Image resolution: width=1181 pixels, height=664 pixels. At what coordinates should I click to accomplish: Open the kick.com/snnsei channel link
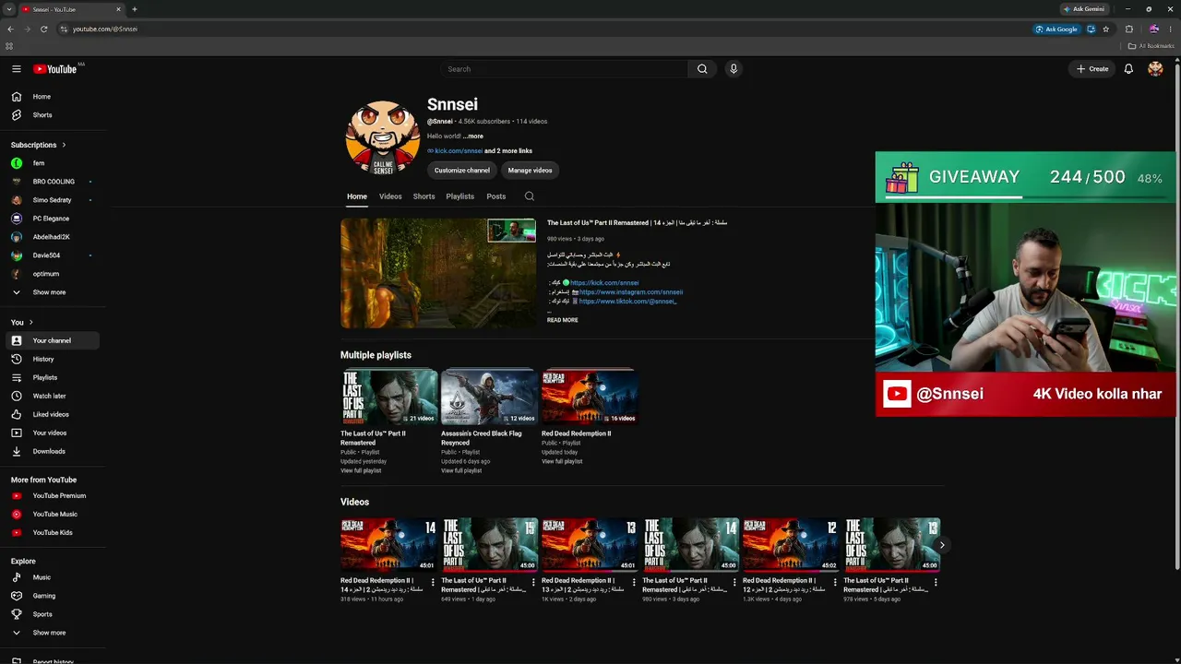tap(459, 151)
